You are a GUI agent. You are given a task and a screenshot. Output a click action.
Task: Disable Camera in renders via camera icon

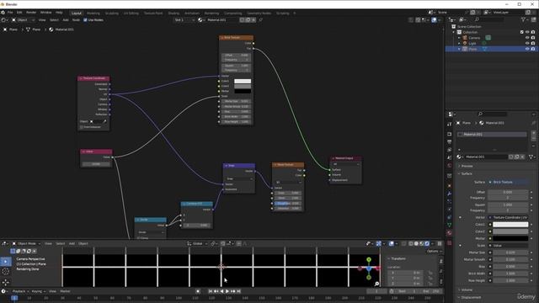(x=533, y=38)
